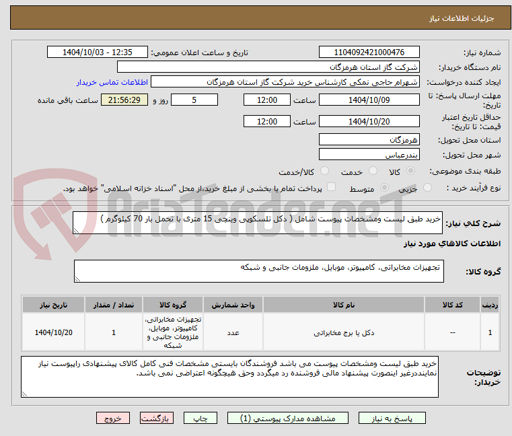
Task: Select the خدمت radio button
Action: 373,171
